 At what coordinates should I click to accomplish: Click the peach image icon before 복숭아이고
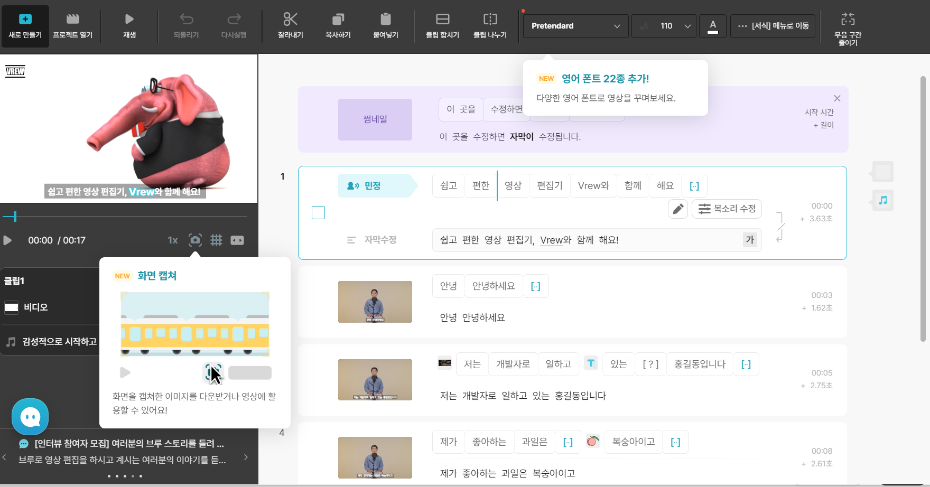593,441
